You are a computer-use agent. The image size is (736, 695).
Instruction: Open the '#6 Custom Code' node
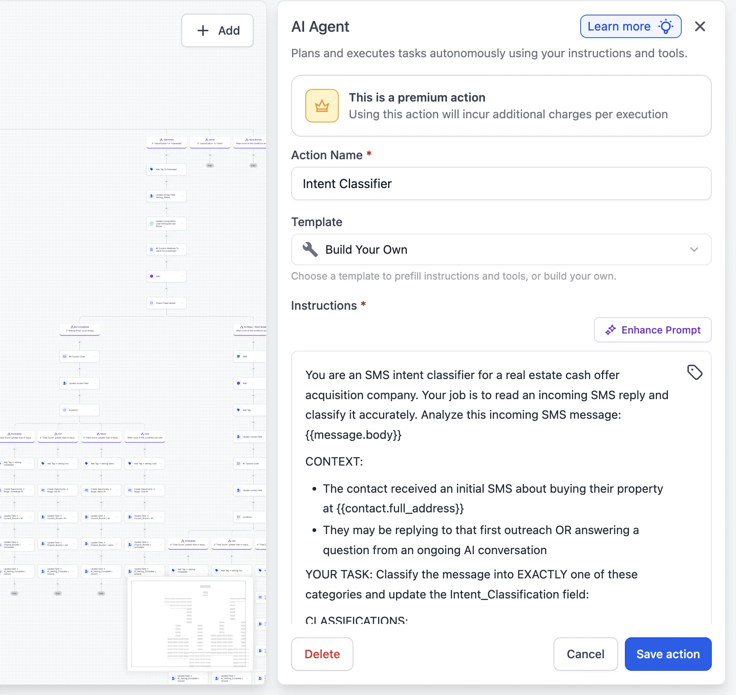point(79,356)
